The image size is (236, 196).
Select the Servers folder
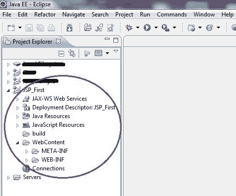tap(32, 177)
